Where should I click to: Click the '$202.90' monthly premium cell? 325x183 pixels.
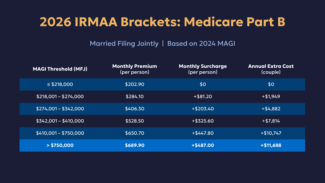pyautogui.click(x=135, y=84)
